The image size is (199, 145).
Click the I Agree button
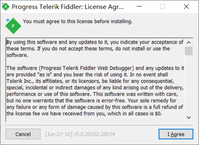point(176,134)
